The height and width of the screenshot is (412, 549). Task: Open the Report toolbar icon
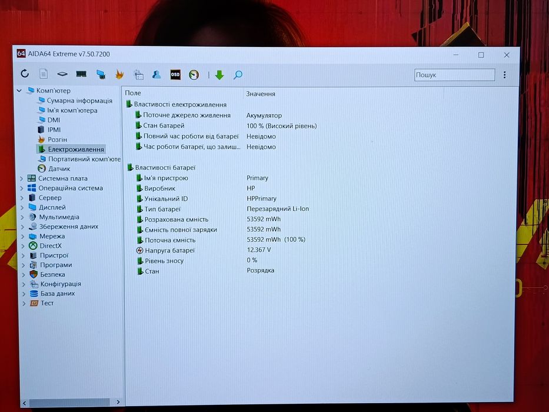click(x=44, y=74)
